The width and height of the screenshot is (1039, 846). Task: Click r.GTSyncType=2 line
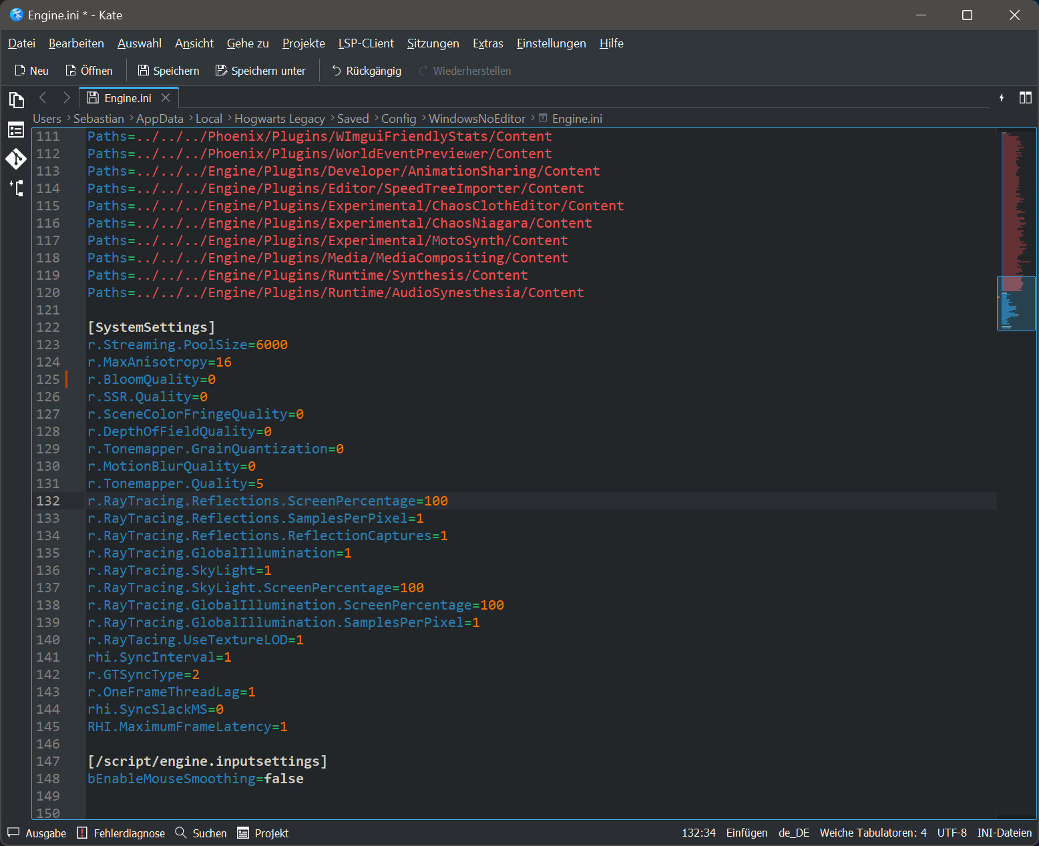[144, 674]
